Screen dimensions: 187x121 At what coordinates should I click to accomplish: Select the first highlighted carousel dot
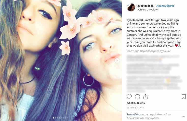tap(53, 118)
